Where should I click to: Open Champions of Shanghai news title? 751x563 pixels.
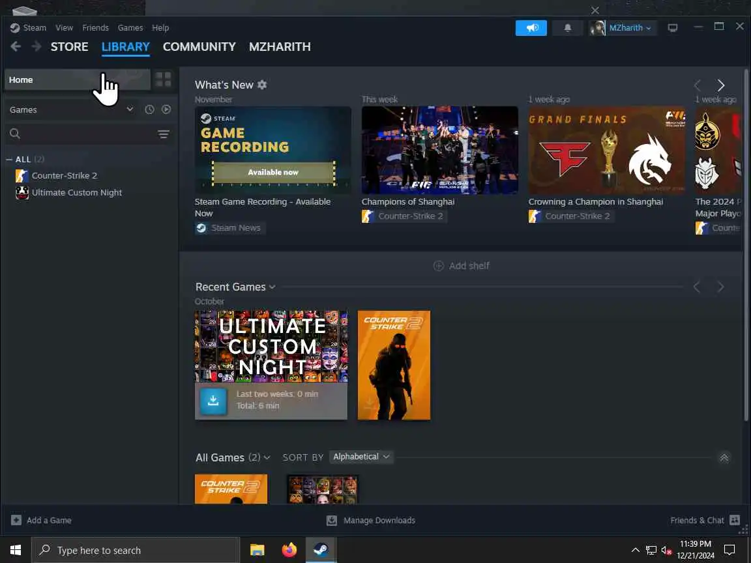pos(408,201)
